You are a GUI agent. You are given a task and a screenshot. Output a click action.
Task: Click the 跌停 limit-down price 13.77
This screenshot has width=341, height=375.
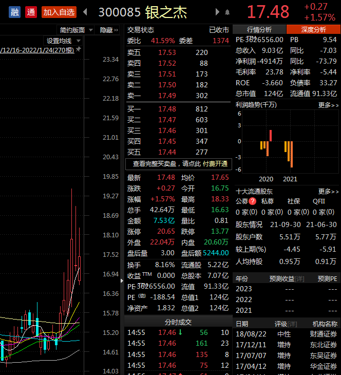click(220, 231)
